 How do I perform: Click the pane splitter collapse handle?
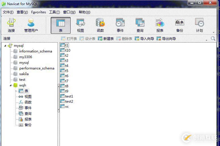(58, 98)
